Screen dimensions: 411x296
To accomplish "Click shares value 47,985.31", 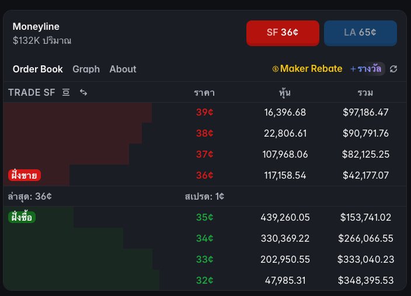I will pyautogui.click(x=285, y=280).
